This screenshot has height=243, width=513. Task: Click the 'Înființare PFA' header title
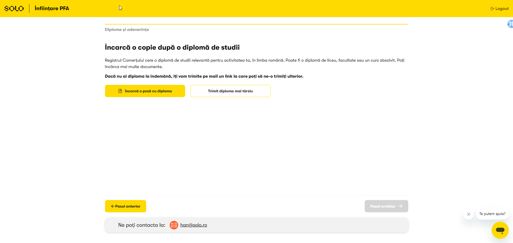point(52,9)
